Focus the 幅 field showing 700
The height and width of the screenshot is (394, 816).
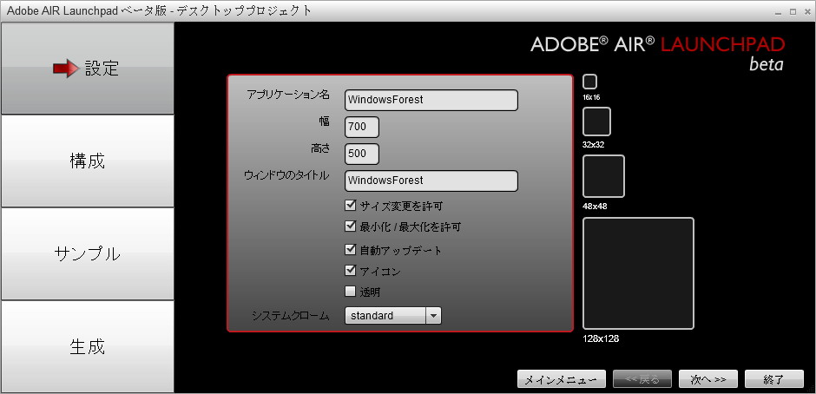(x=362, y=127)
